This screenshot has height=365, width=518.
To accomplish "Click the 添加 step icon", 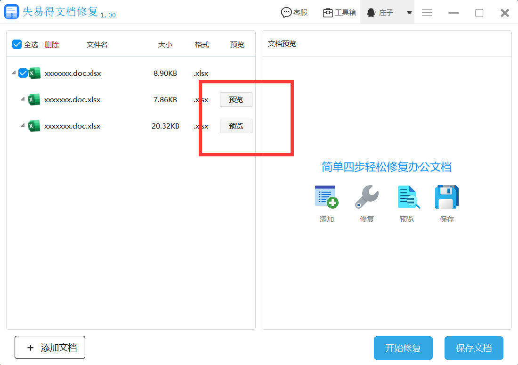I will tap(327, 197).
